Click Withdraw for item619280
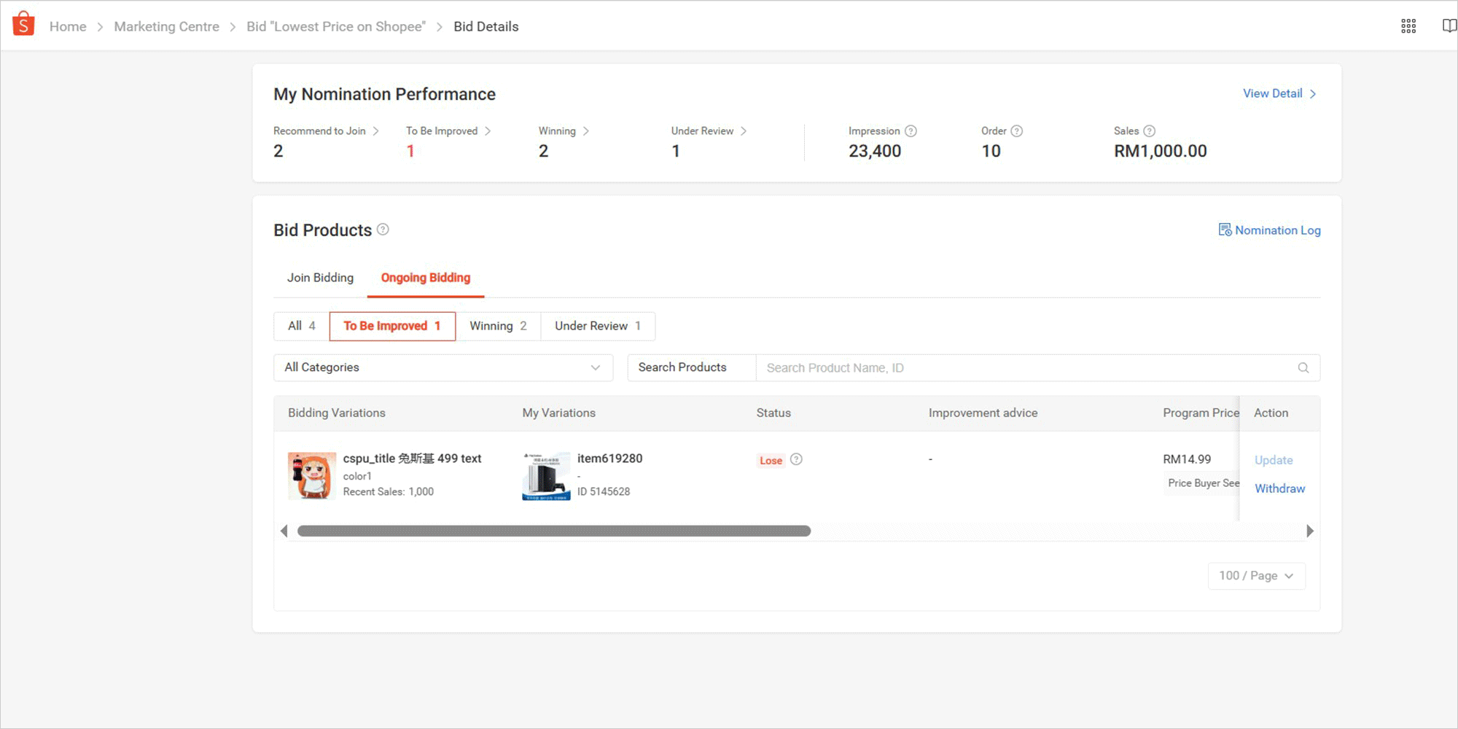 1279,488
